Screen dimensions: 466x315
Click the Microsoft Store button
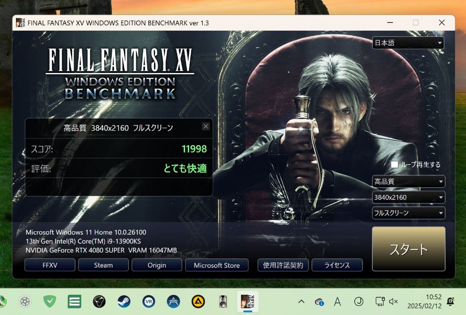[217, 265]
